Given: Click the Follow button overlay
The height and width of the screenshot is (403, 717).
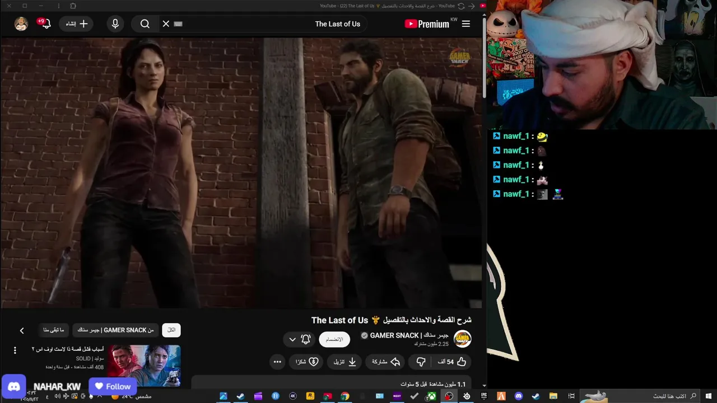Looking at the screenshot, I should click(x=113, y=386).
